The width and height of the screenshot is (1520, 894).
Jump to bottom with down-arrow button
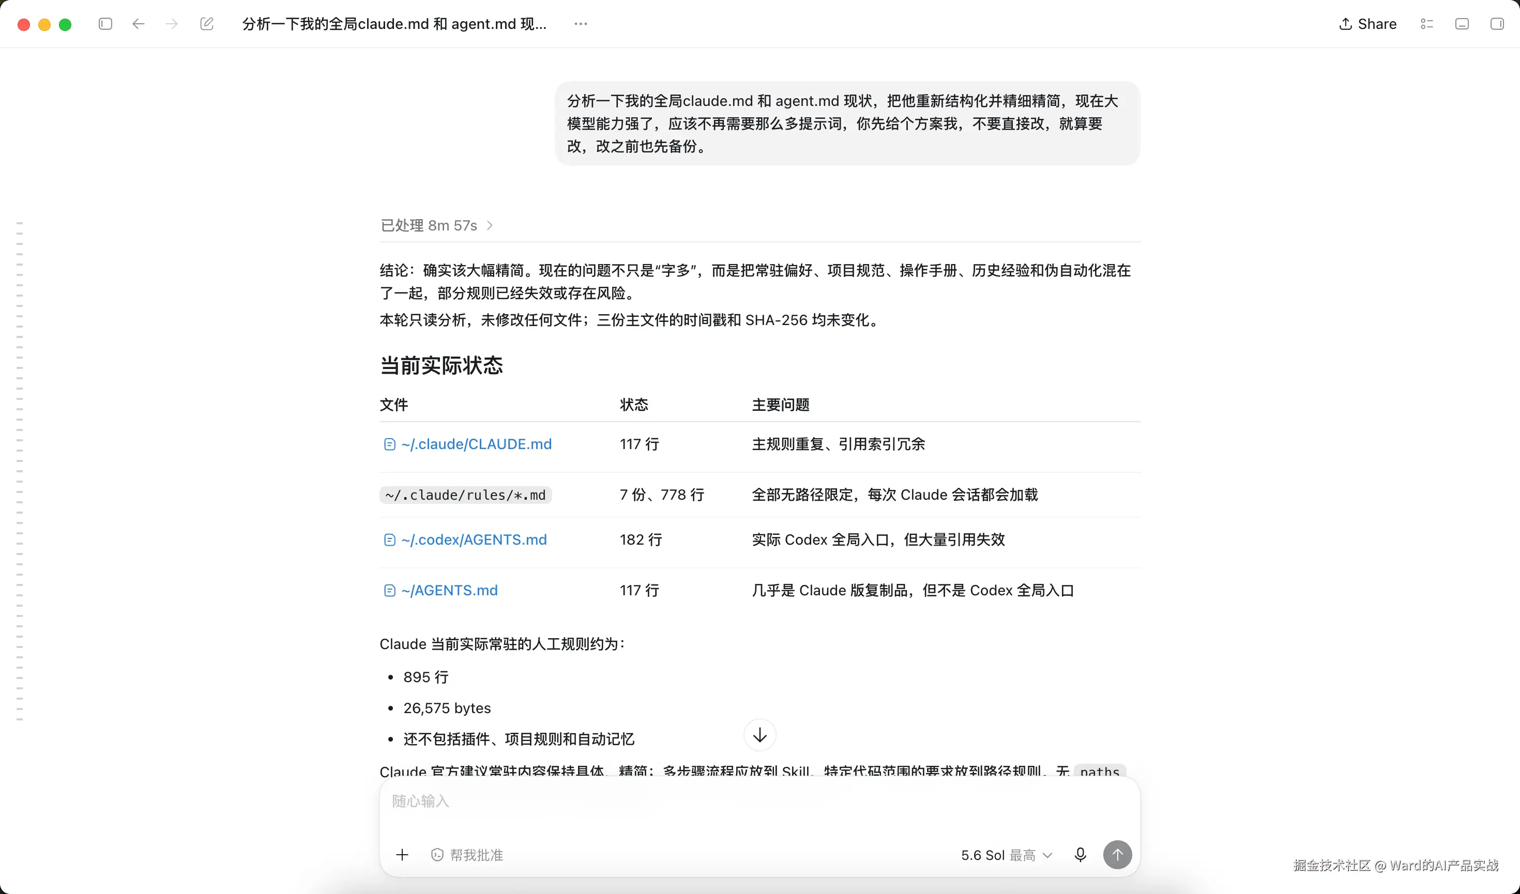pyautogui.click(x=760, y=735)
